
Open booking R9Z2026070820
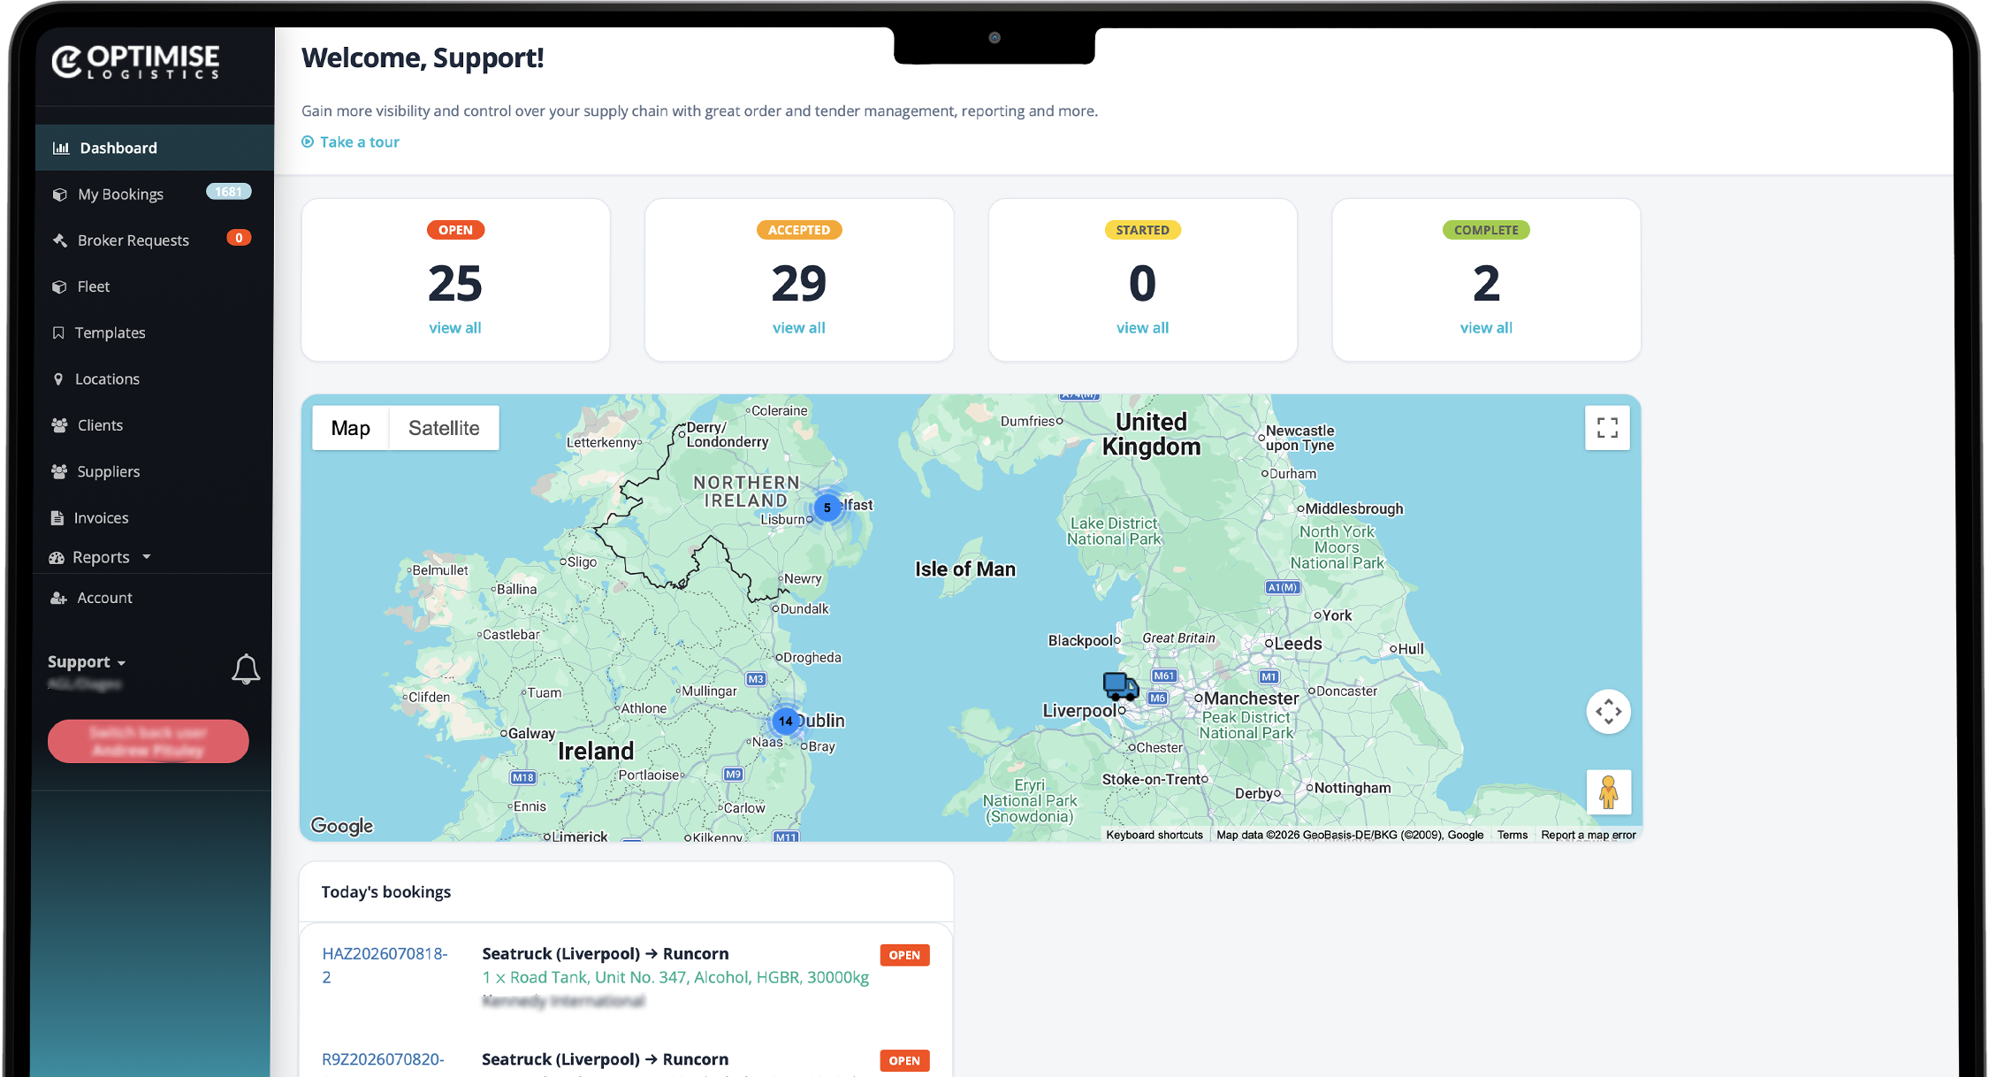(383, 1059)
